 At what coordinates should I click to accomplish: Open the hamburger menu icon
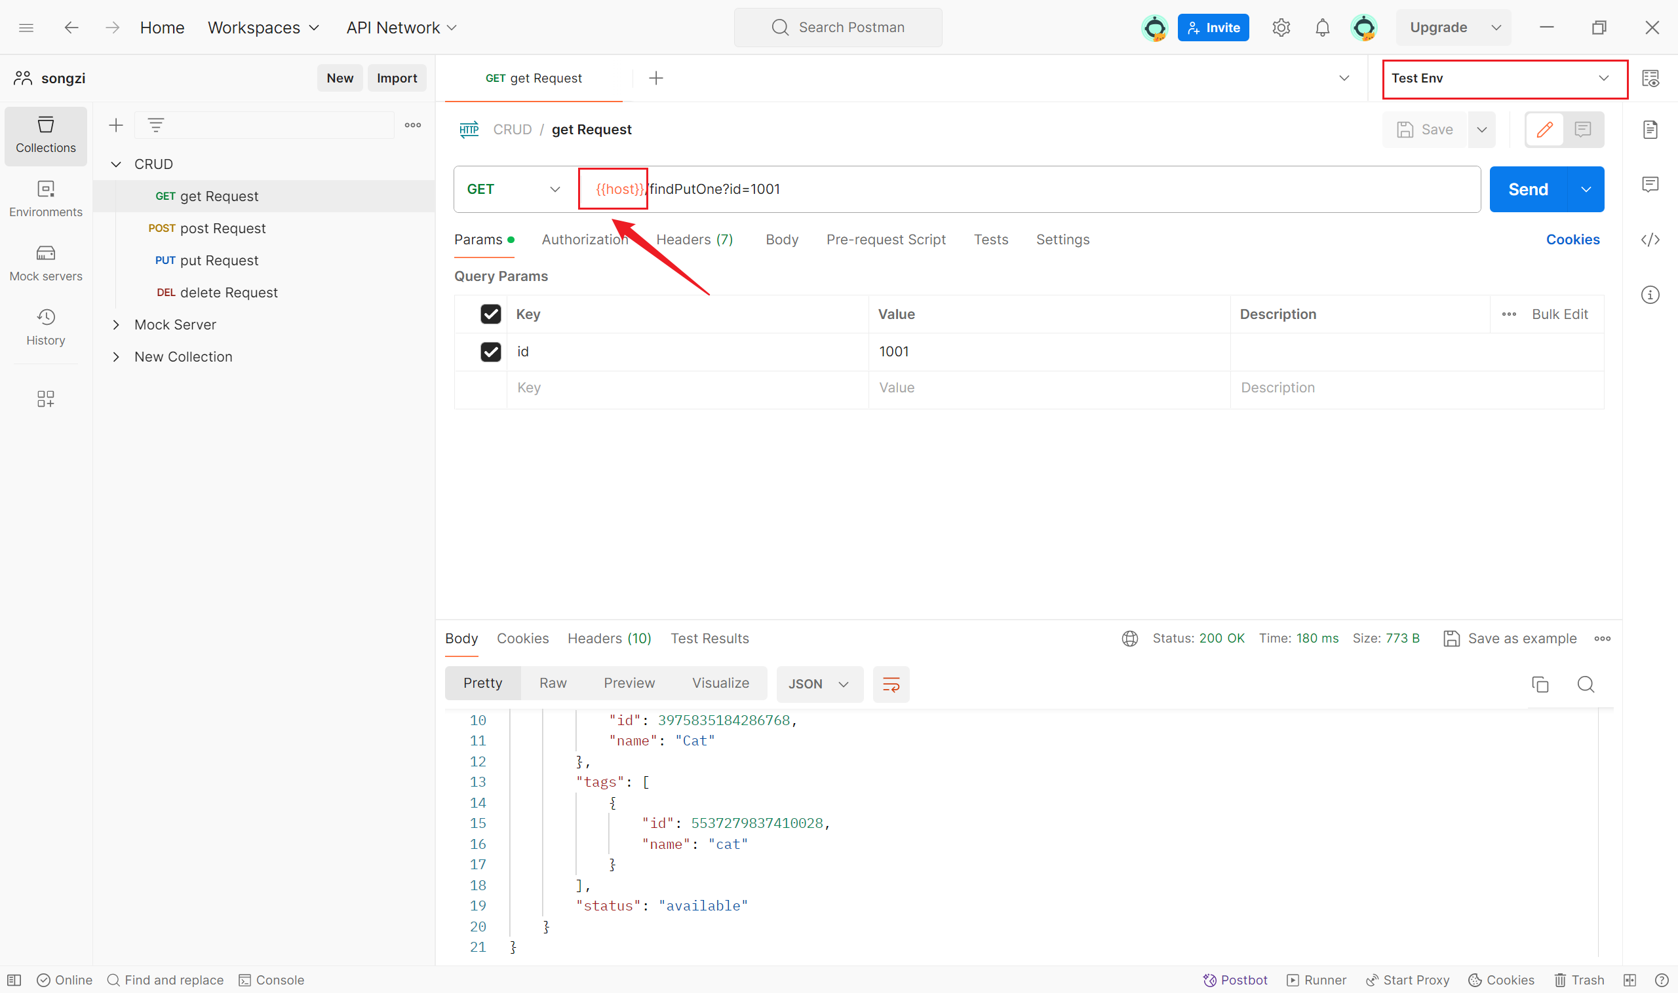pos(26,28)
